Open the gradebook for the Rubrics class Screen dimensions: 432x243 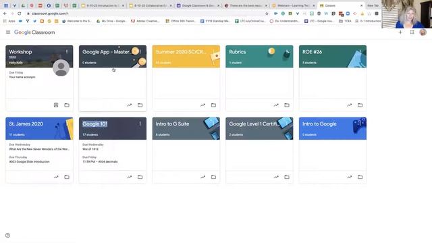pyautogui.click(x=276, y=105)
